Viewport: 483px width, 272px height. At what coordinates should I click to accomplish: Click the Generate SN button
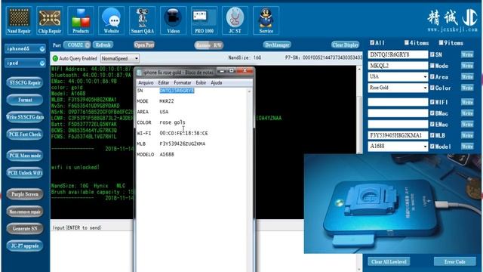pyautogui.click(x=25, y=228)
